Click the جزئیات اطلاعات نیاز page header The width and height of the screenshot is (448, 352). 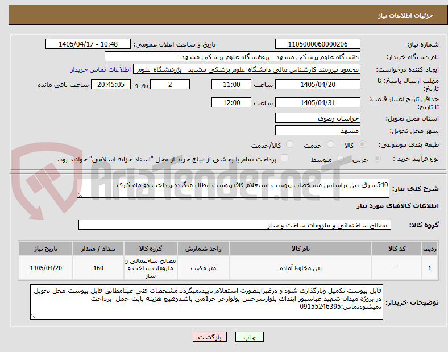(x=406, y=15)
